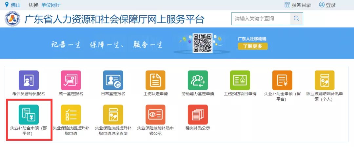This screenshot has height=147, width=354.
Task: Click the 统一鉴定报名 label text
Action: click(71, 94)
